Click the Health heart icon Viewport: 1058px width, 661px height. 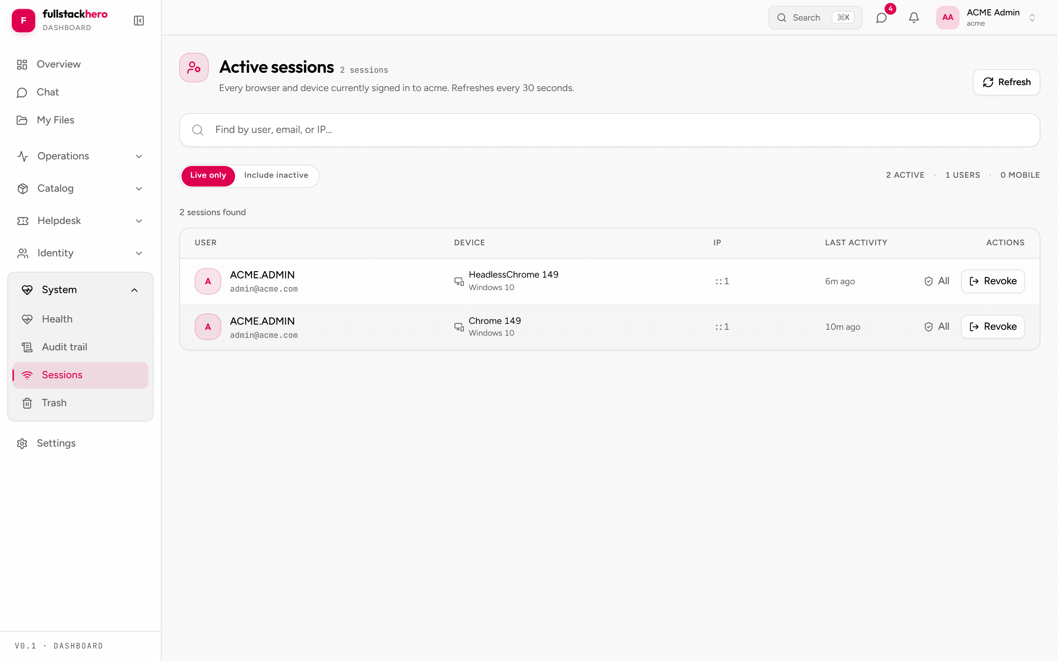pyautogui.click(x=27, y=319)
